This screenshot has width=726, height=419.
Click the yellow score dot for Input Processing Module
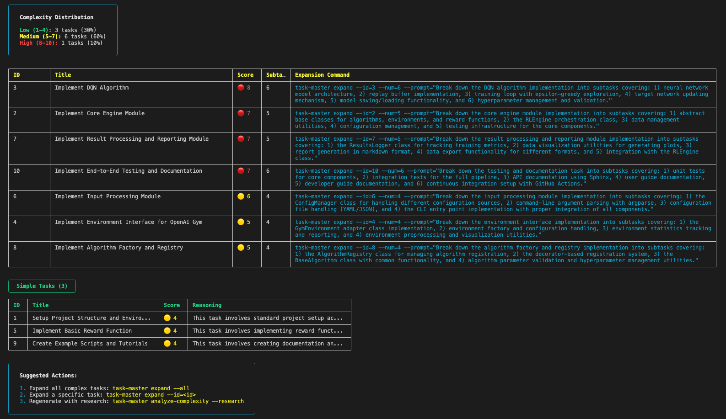coord(241,196)
